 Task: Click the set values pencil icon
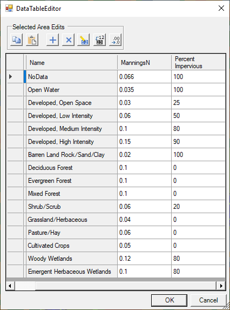click(x=84, y=39)
